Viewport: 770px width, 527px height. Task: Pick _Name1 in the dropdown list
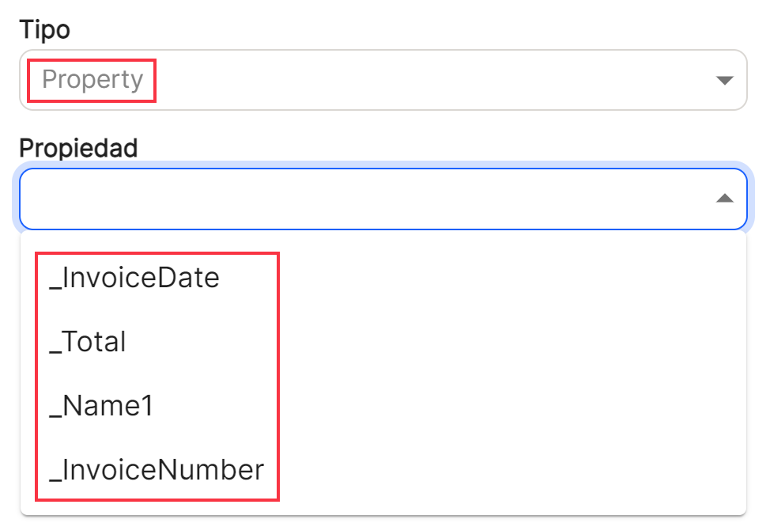coord(383,406)
